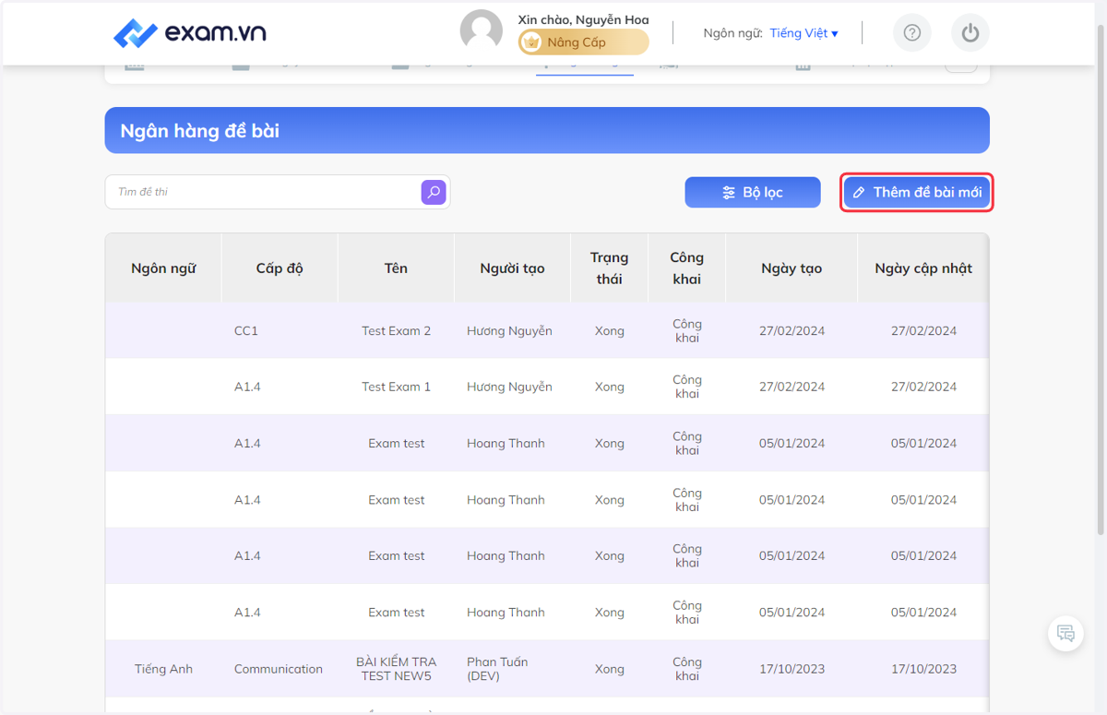Click the CC1 level cell

tap(246, 330)
